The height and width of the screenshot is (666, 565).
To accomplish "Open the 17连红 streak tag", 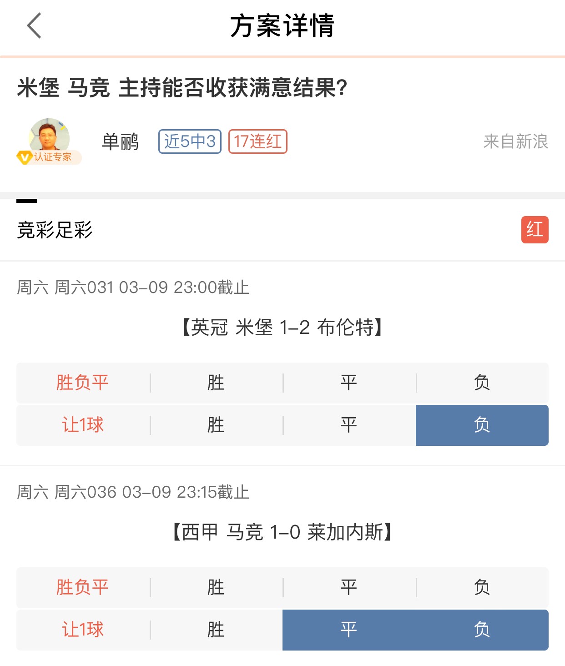I will click(x=258, y=141).
